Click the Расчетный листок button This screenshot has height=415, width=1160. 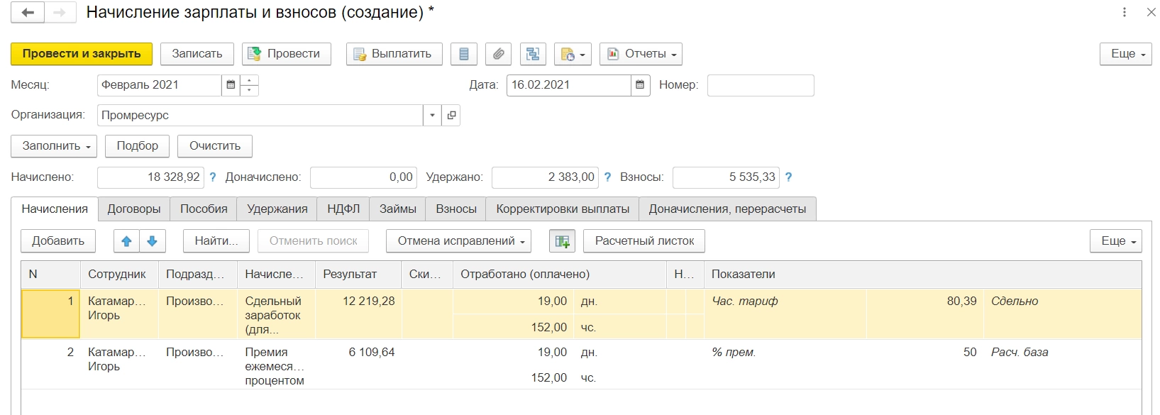pos(644,241)
